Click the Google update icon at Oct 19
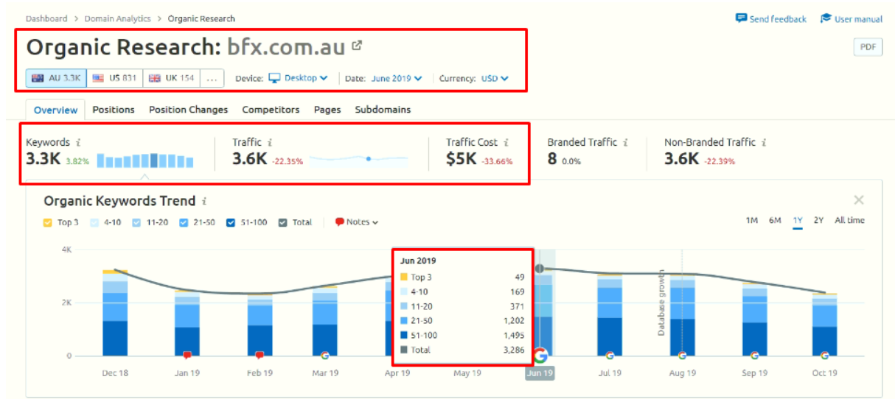Screen dimensions: 895x399 click(824, 355)
